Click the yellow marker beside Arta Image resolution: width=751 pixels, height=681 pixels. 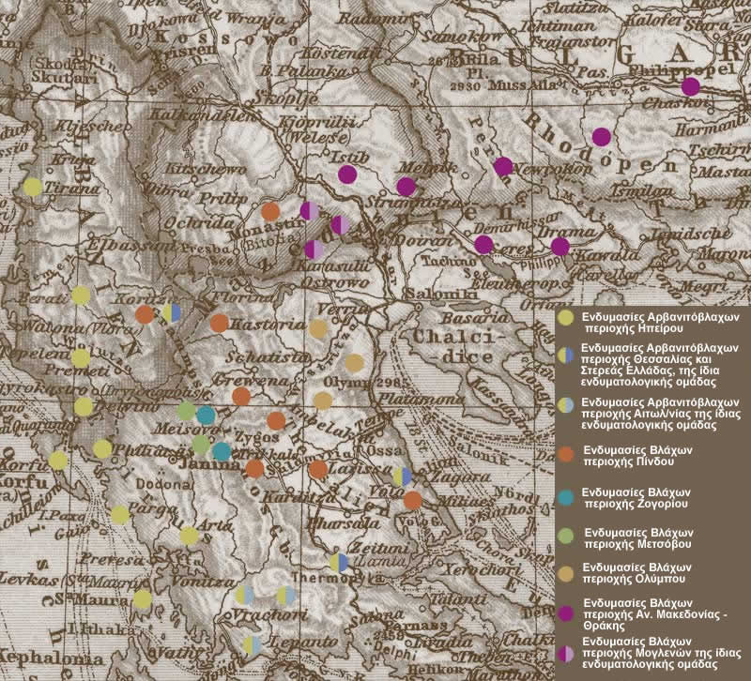pos(190,536)
